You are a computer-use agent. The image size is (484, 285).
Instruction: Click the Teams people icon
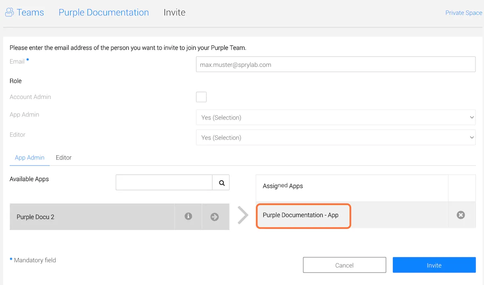9,12
